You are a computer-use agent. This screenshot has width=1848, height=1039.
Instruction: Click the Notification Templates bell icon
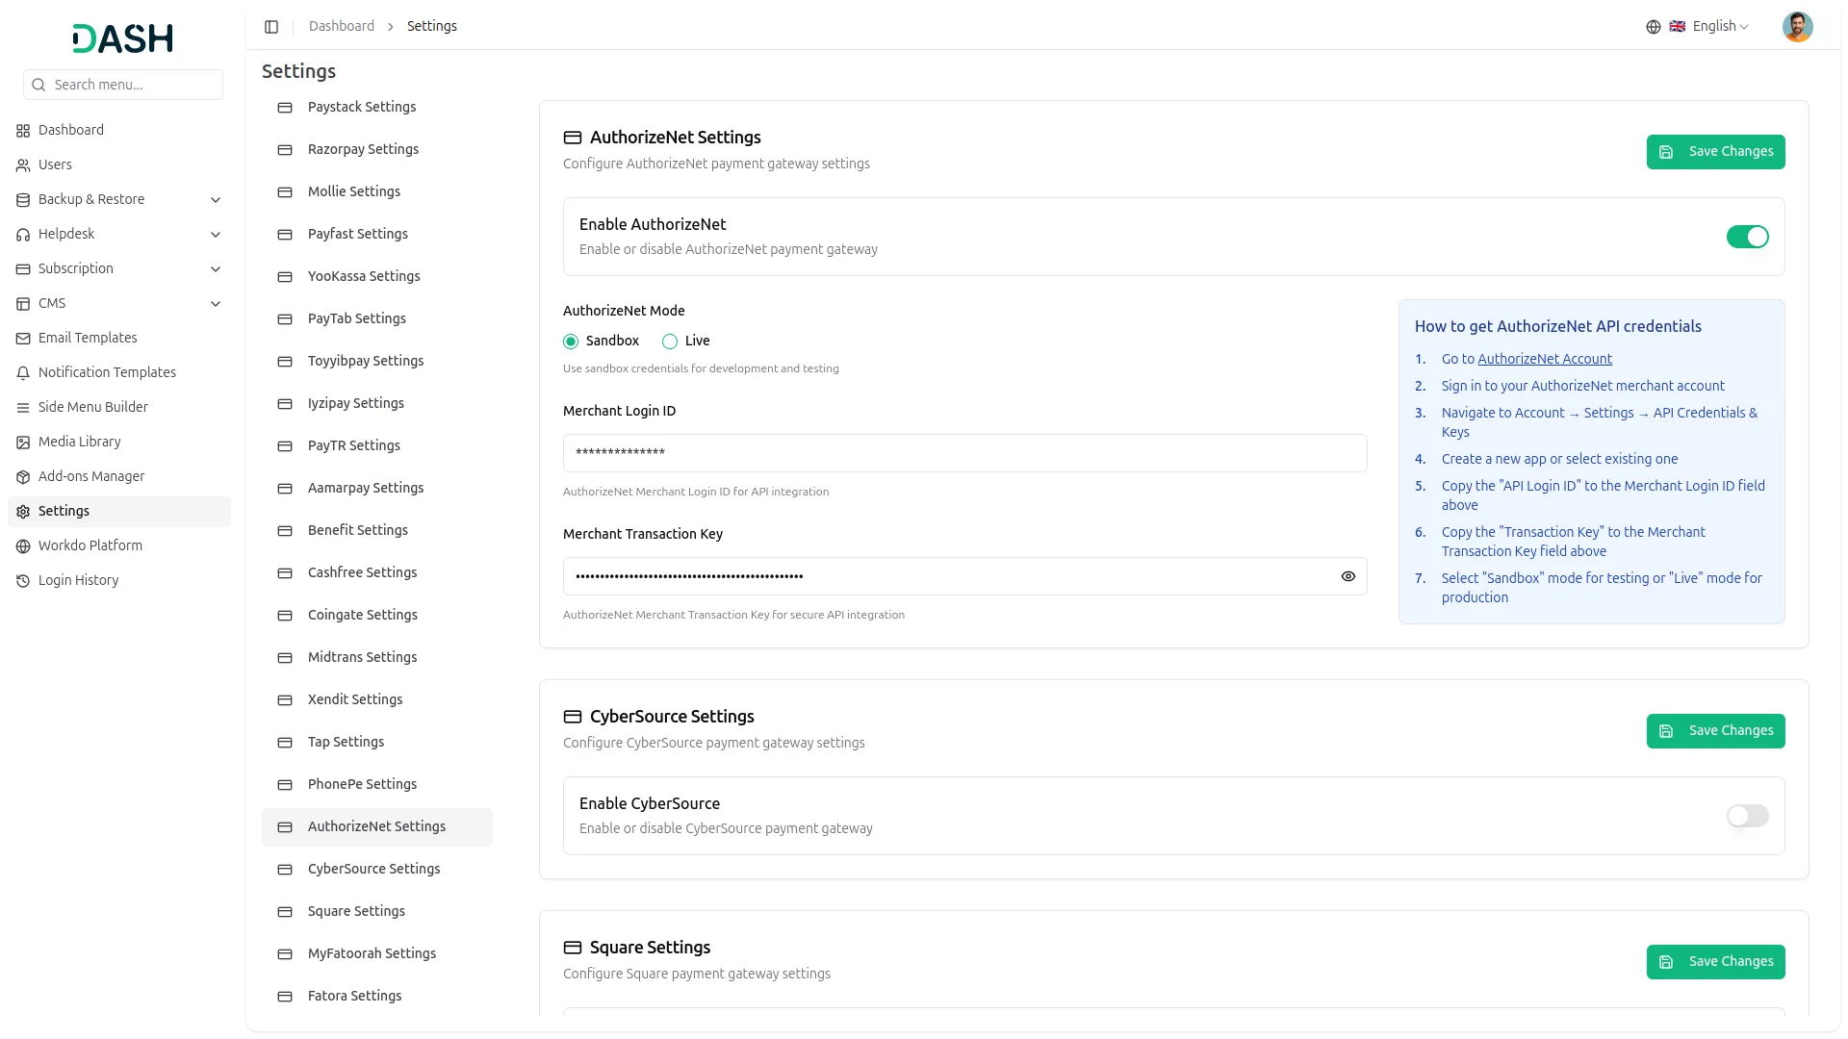click(x=23, y=373)
